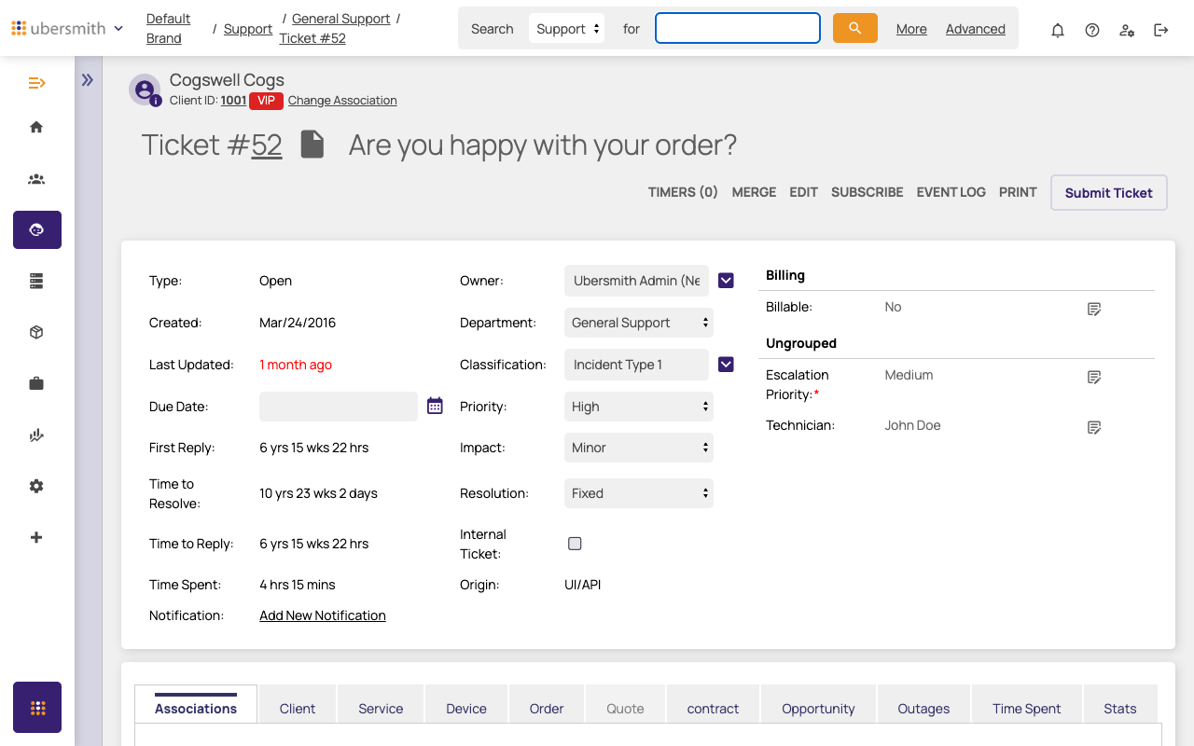Click the search text field
Image resolution: width=1194 pixels, height=746 pixels.
tap(738, 28)
